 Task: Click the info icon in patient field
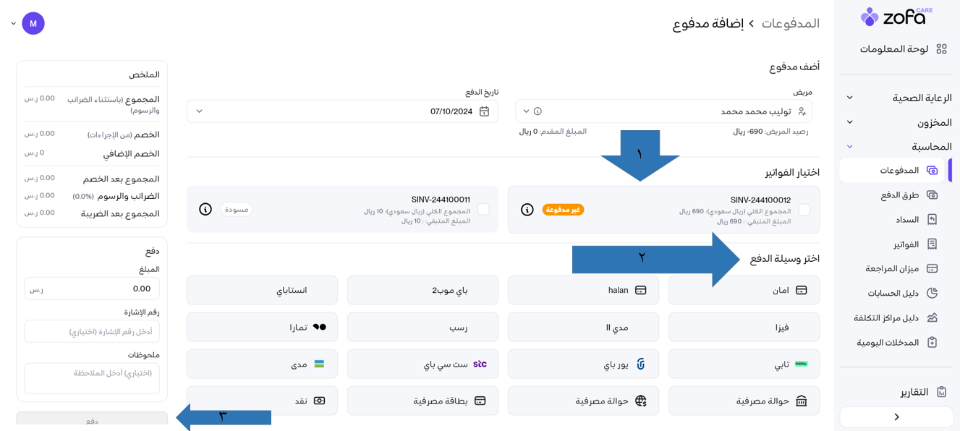click(538, 111)
